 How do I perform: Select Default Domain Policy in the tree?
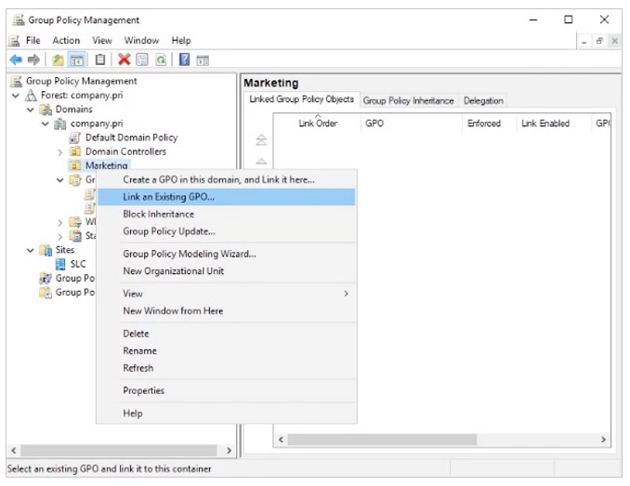tap(130, 138)
